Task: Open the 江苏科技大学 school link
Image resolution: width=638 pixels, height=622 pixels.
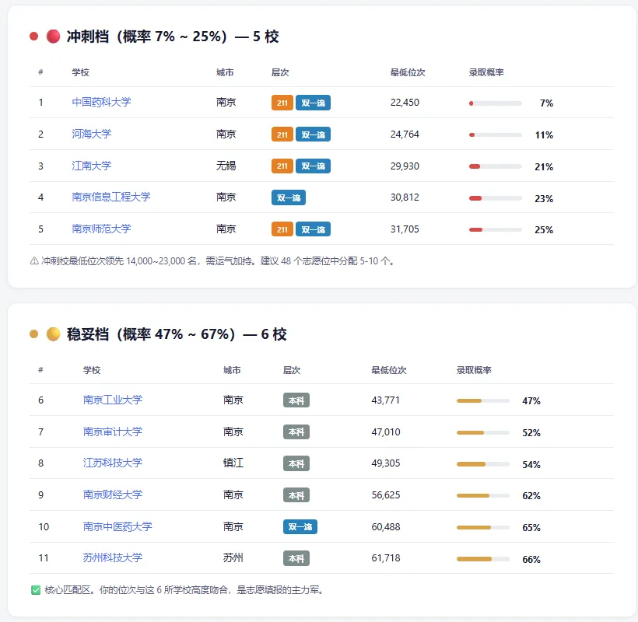Action: (113, 463)
